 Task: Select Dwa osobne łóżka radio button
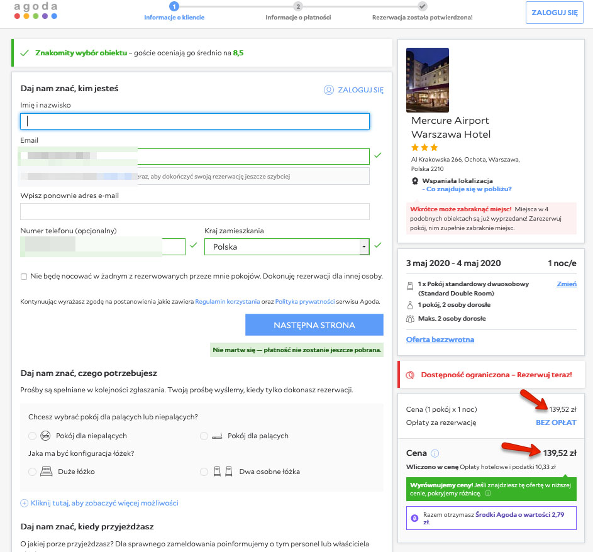click(204, 472)
